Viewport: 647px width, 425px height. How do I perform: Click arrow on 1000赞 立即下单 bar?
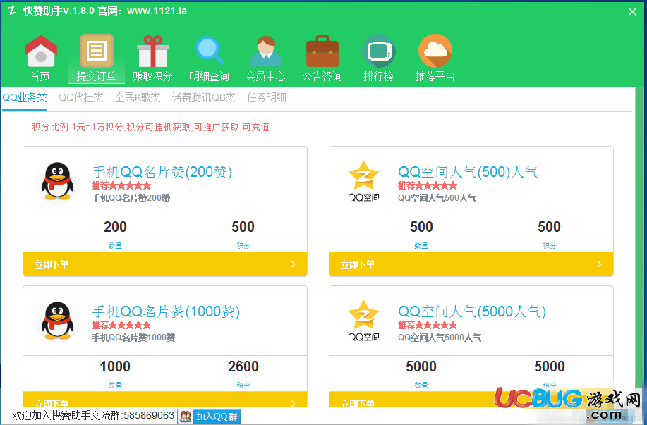[294, 403]
